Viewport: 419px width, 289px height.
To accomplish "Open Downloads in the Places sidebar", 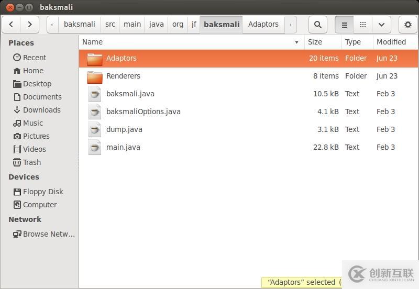I will pyautogui.click(x=41, y=110).
